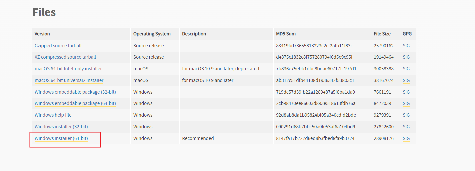Select Windows embeddable package (32-bit)

tap(75, 92)
